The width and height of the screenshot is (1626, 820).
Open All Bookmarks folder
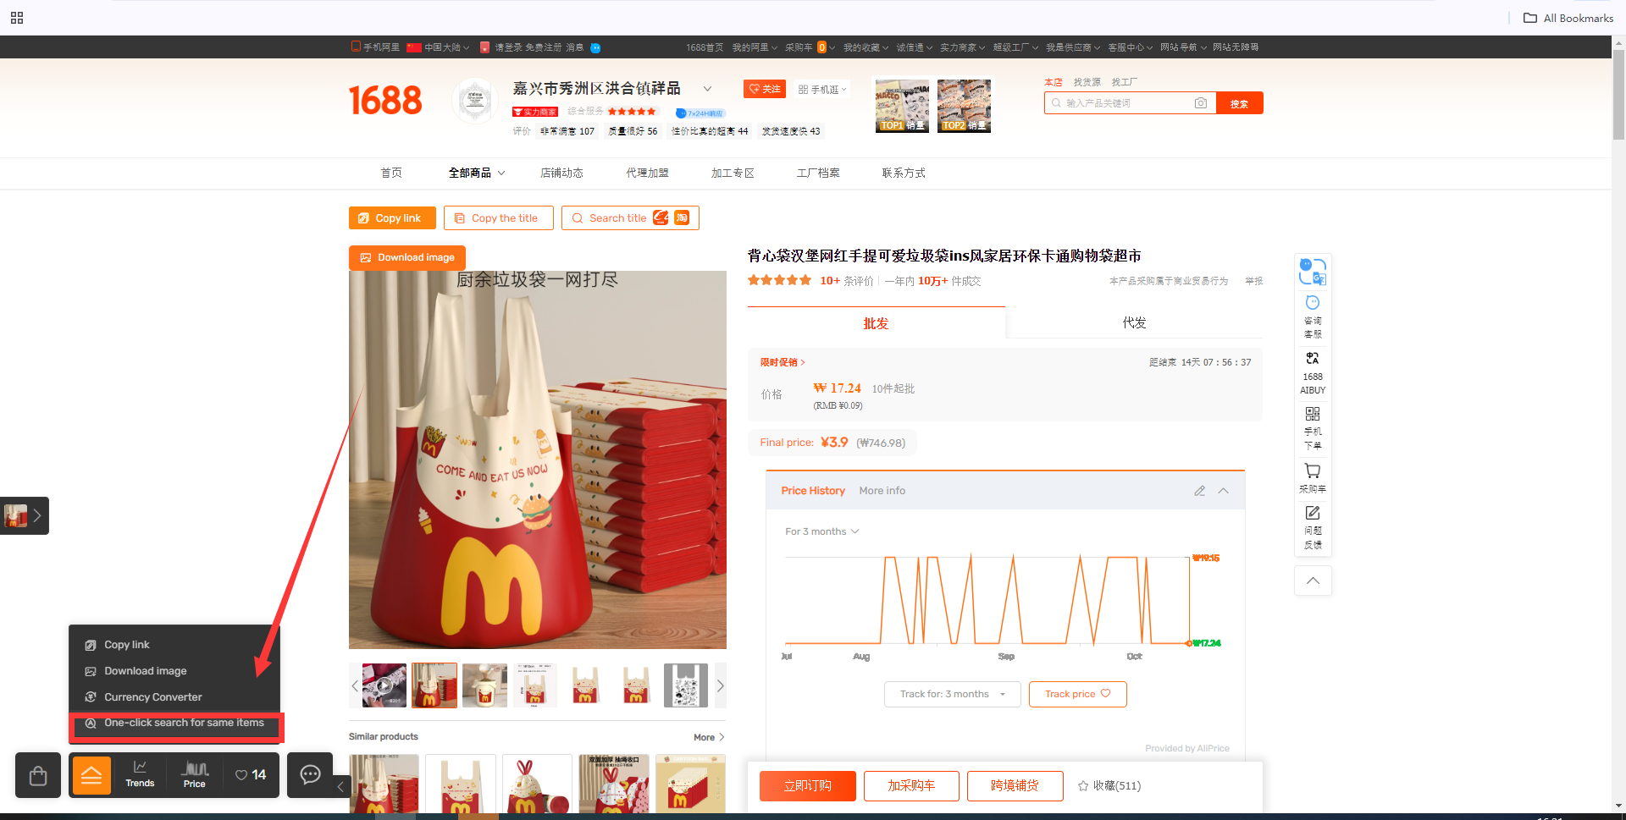[1568, 18]
